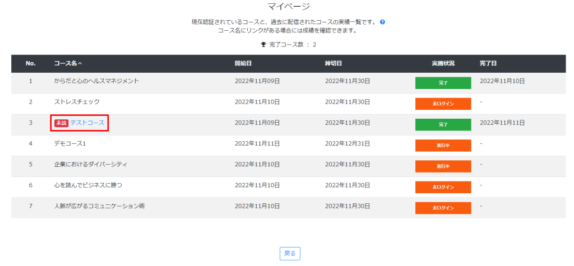Select the からだと心のヘルスマネジメント course name

(96, 81)
